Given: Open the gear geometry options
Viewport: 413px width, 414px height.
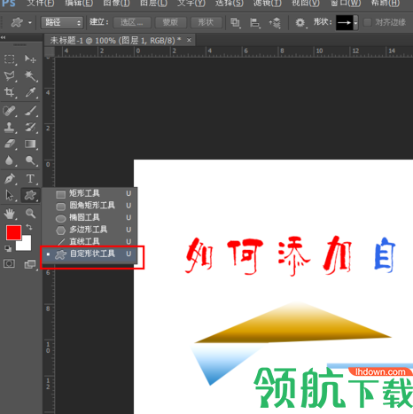Looking at the screenshot, I should (300, 23).
